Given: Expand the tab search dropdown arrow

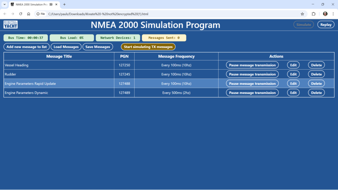Looking at the screenshot, I should (x=5, y=4).
